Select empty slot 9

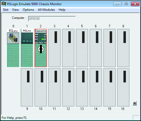(x=27, y=87)
